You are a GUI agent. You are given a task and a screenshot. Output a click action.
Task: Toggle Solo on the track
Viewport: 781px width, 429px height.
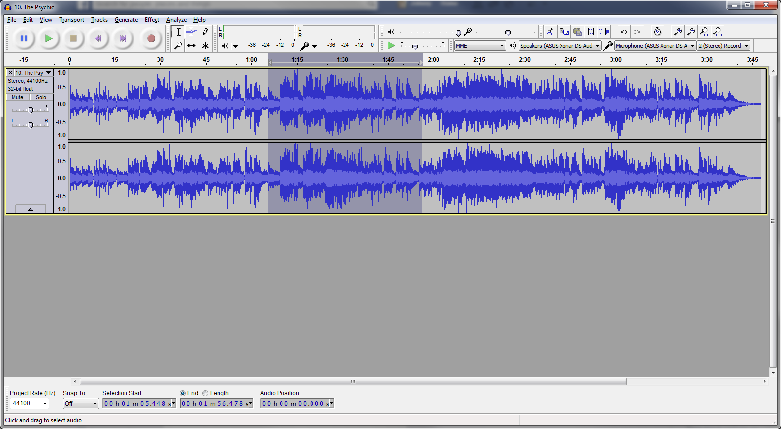(41, 97)
